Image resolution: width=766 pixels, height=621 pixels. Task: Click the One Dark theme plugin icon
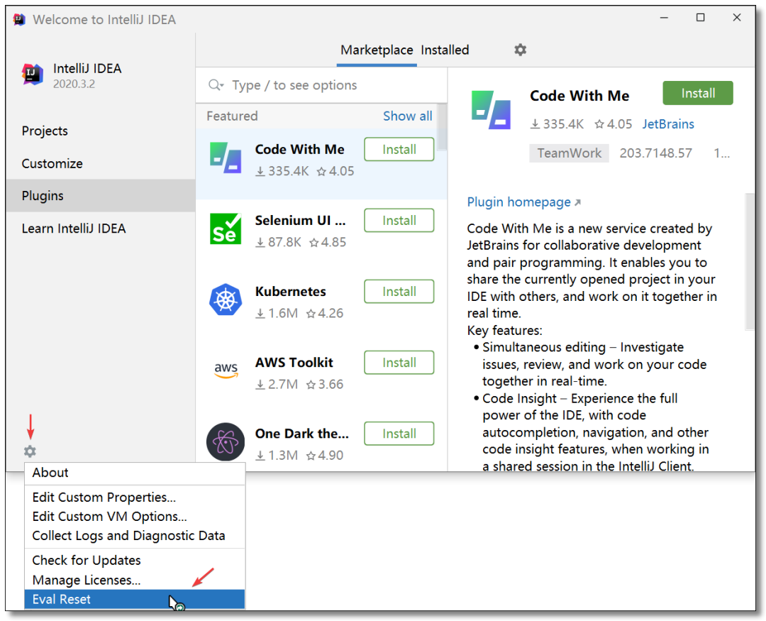[x=226, y=441]
